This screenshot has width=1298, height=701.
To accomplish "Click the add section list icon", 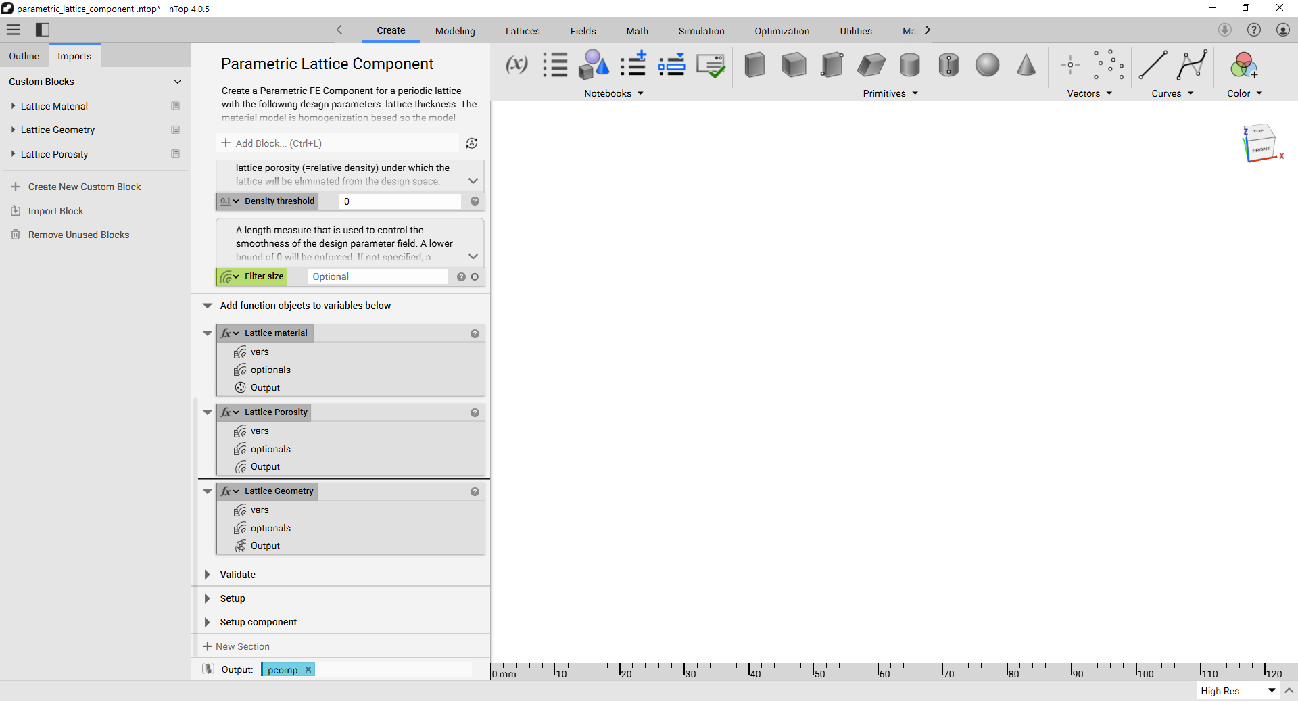I will (x=633, y=64).
